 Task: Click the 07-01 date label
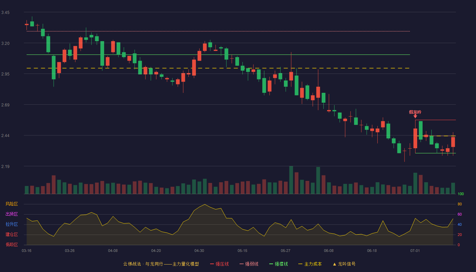coord(415,251)
